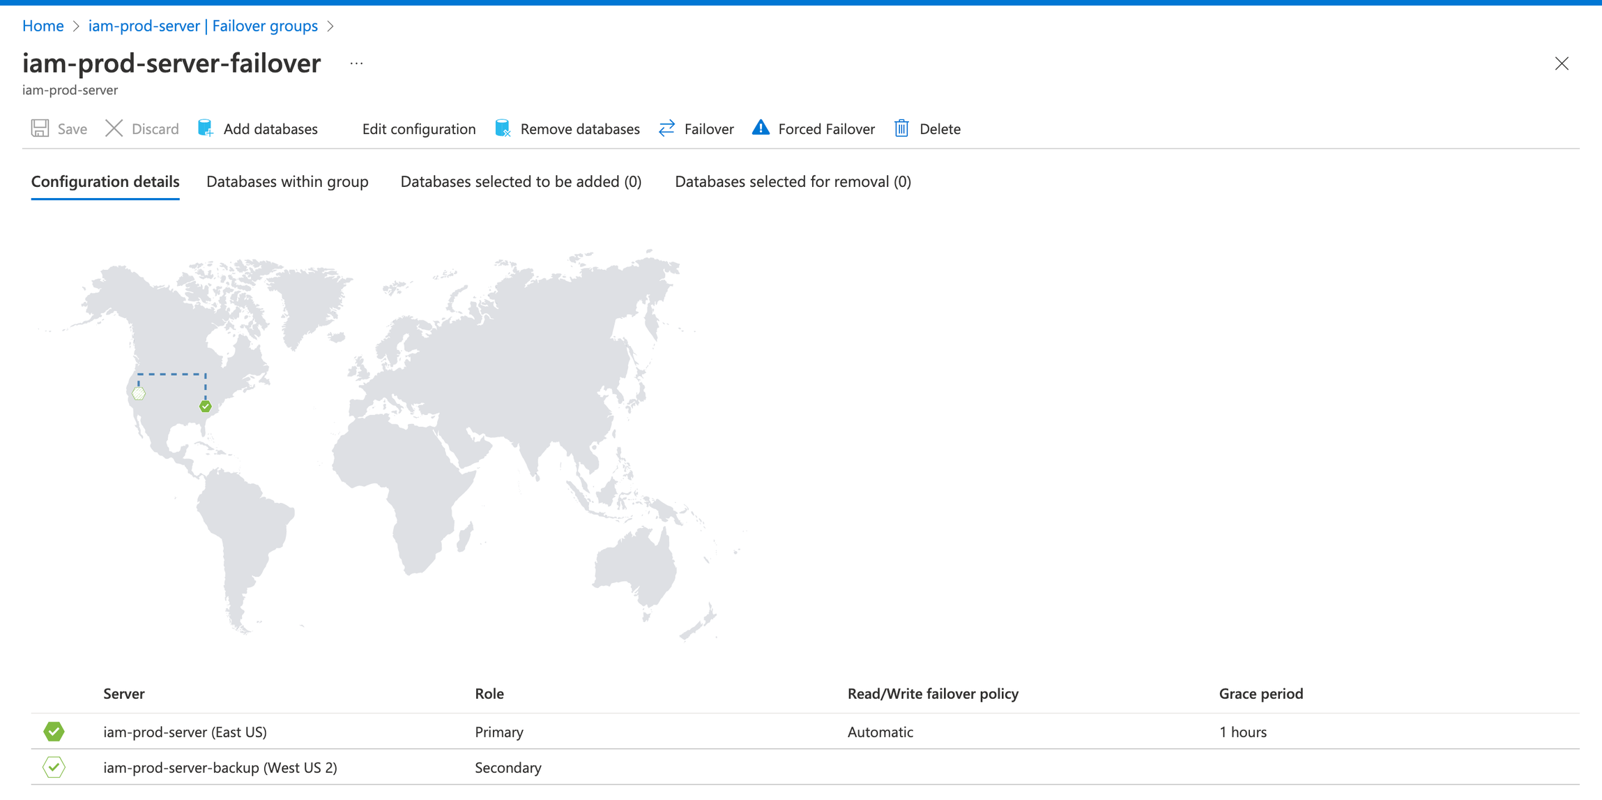Click the Role column header
Screen dimensions: 1602x800
click(489, 693)
